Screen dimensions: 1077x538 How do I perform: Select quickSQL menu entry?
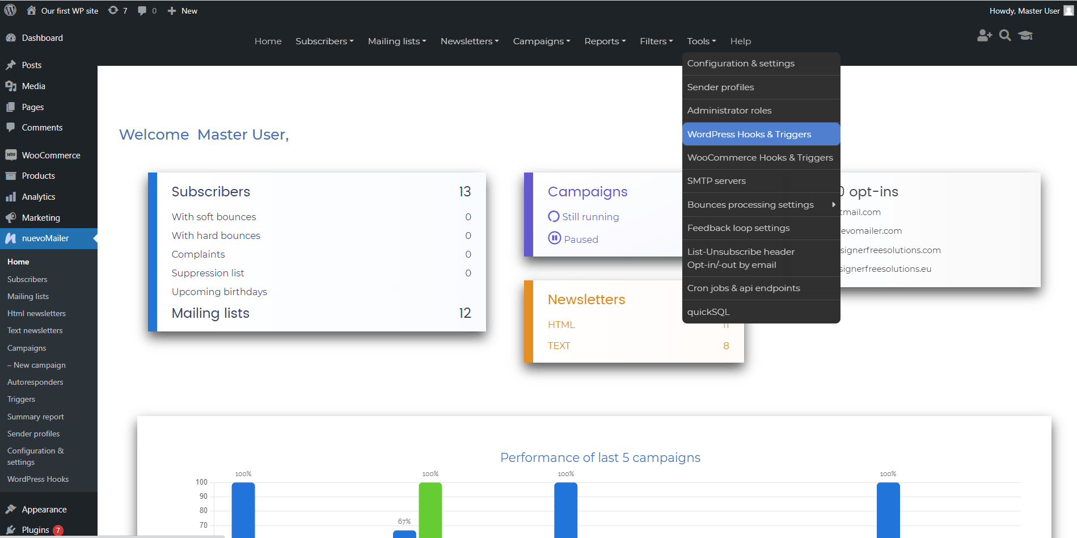(761, 312)
